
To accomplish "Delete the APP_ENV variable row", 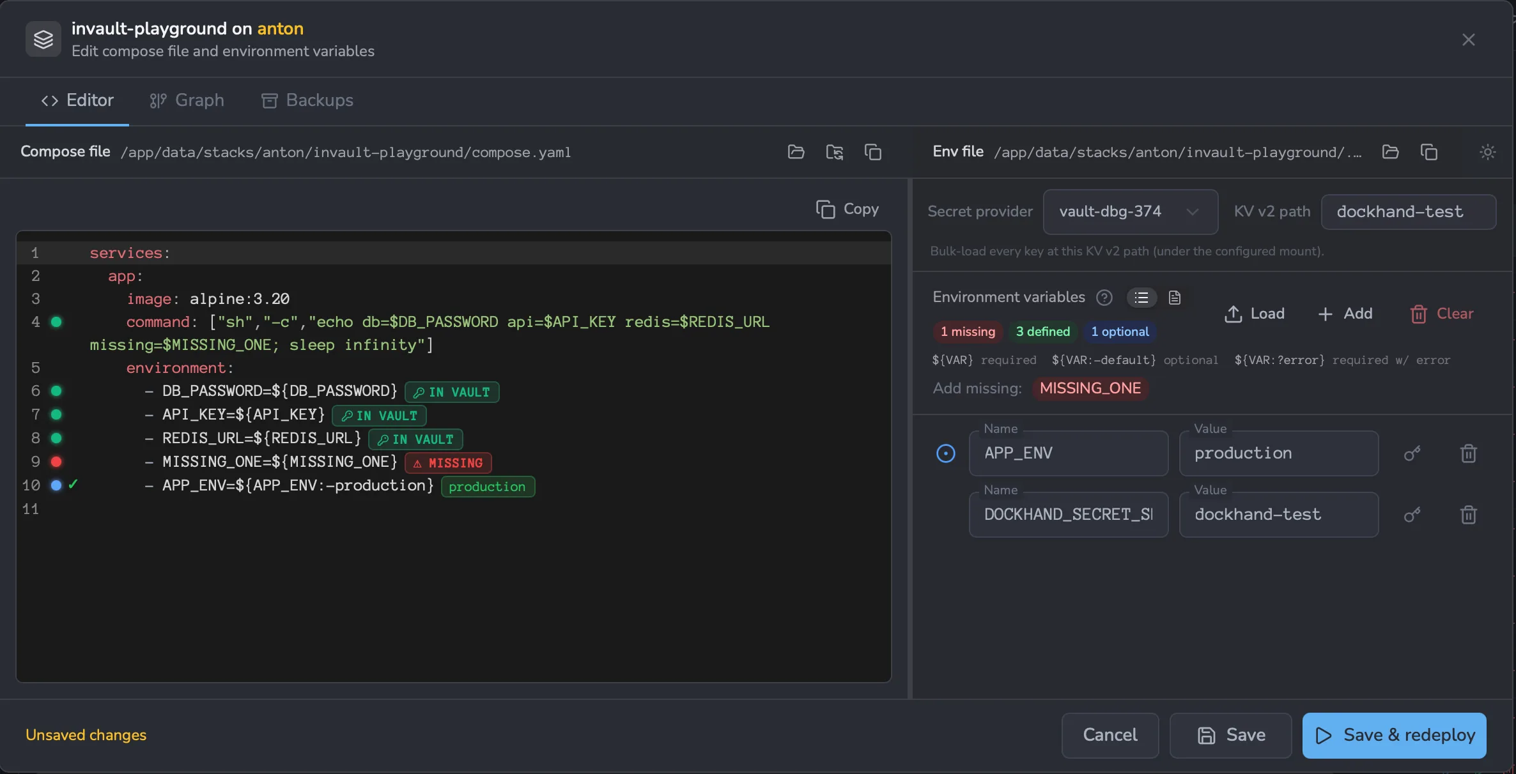I will point(1468,453).
